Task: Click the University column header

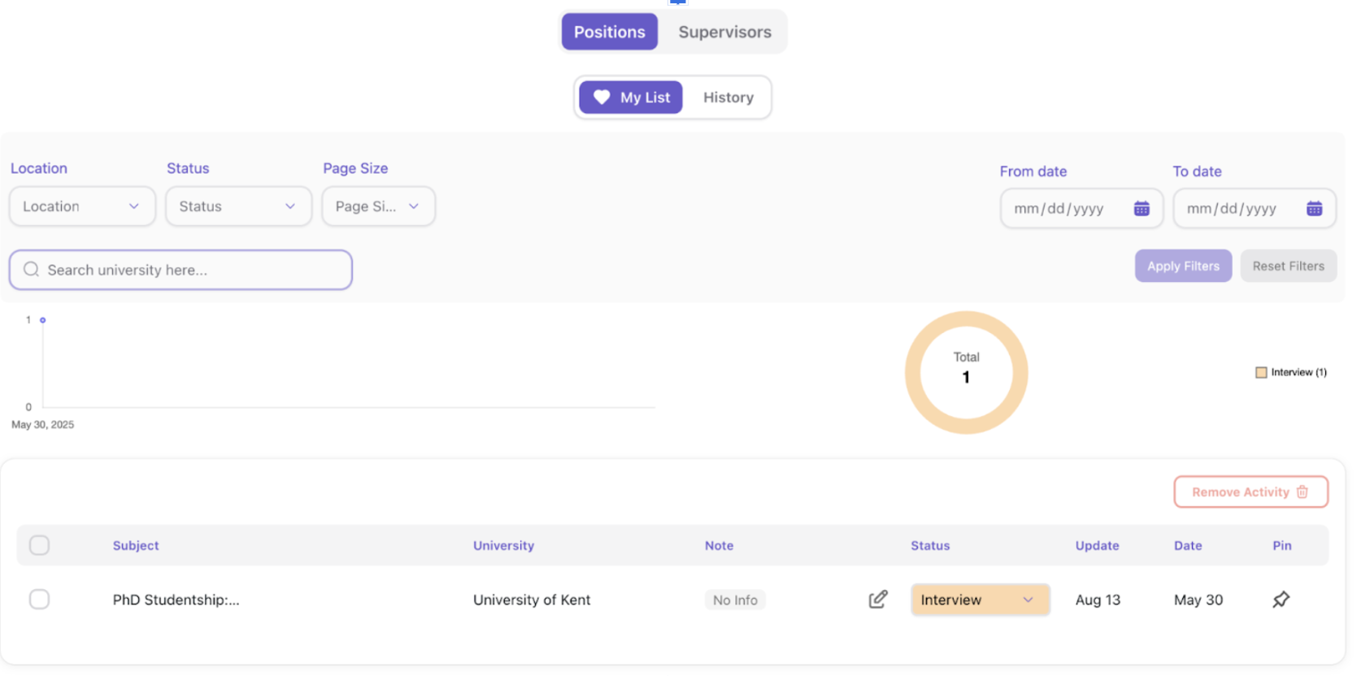Action: (x=503, y=545)
